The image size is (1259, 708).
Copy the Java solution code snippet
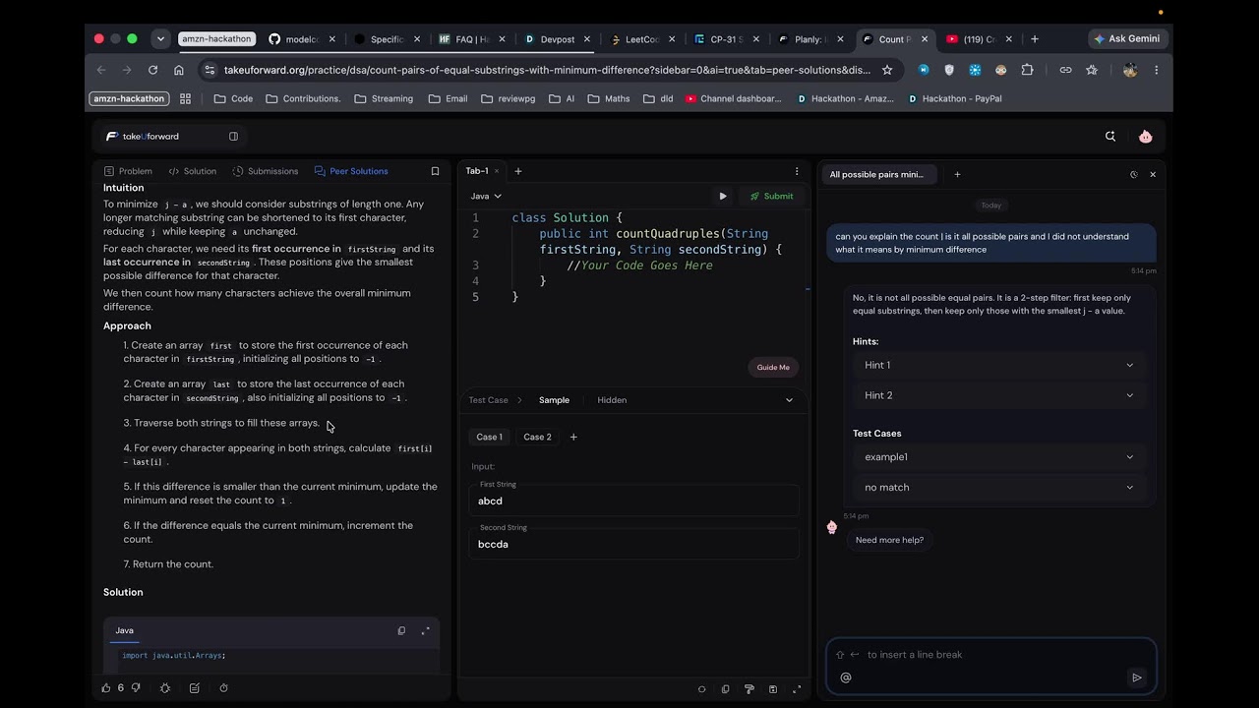pyautogui.click(x=401, y=630)
